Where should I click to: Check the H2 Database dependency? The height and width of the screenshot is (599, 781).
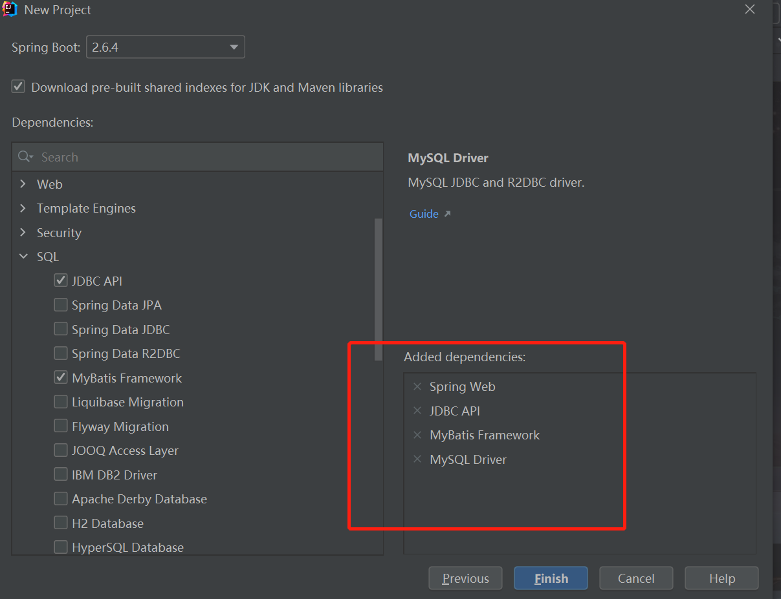(61, 523)
